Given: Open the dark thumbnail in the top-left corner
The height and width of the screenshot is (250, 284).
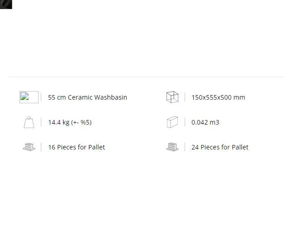Looking at the screenshot, I should coord(6,5).
